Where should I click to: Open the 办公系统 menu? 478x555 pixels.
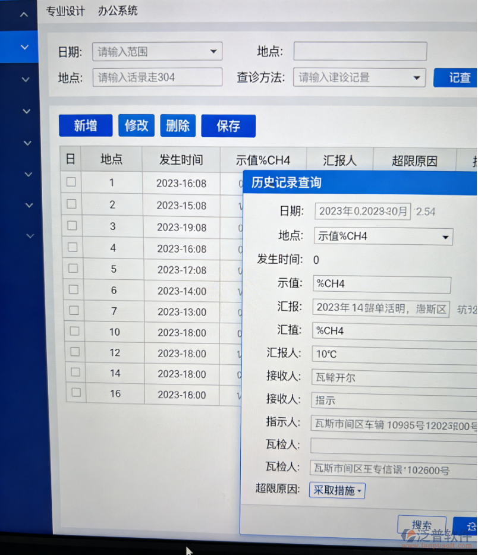pyautogui.click(x=117, y=11)
